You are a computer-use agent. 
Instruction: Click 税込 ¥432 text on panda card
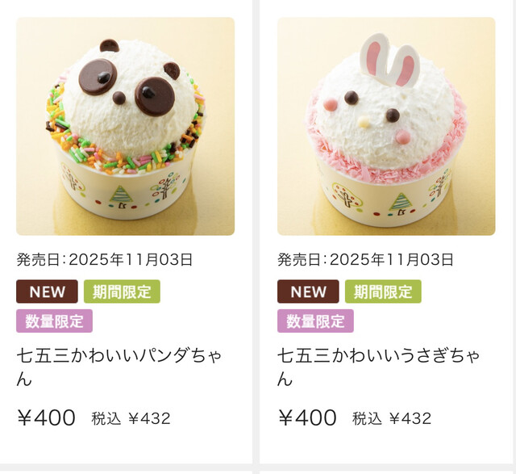tap(131, 418)
